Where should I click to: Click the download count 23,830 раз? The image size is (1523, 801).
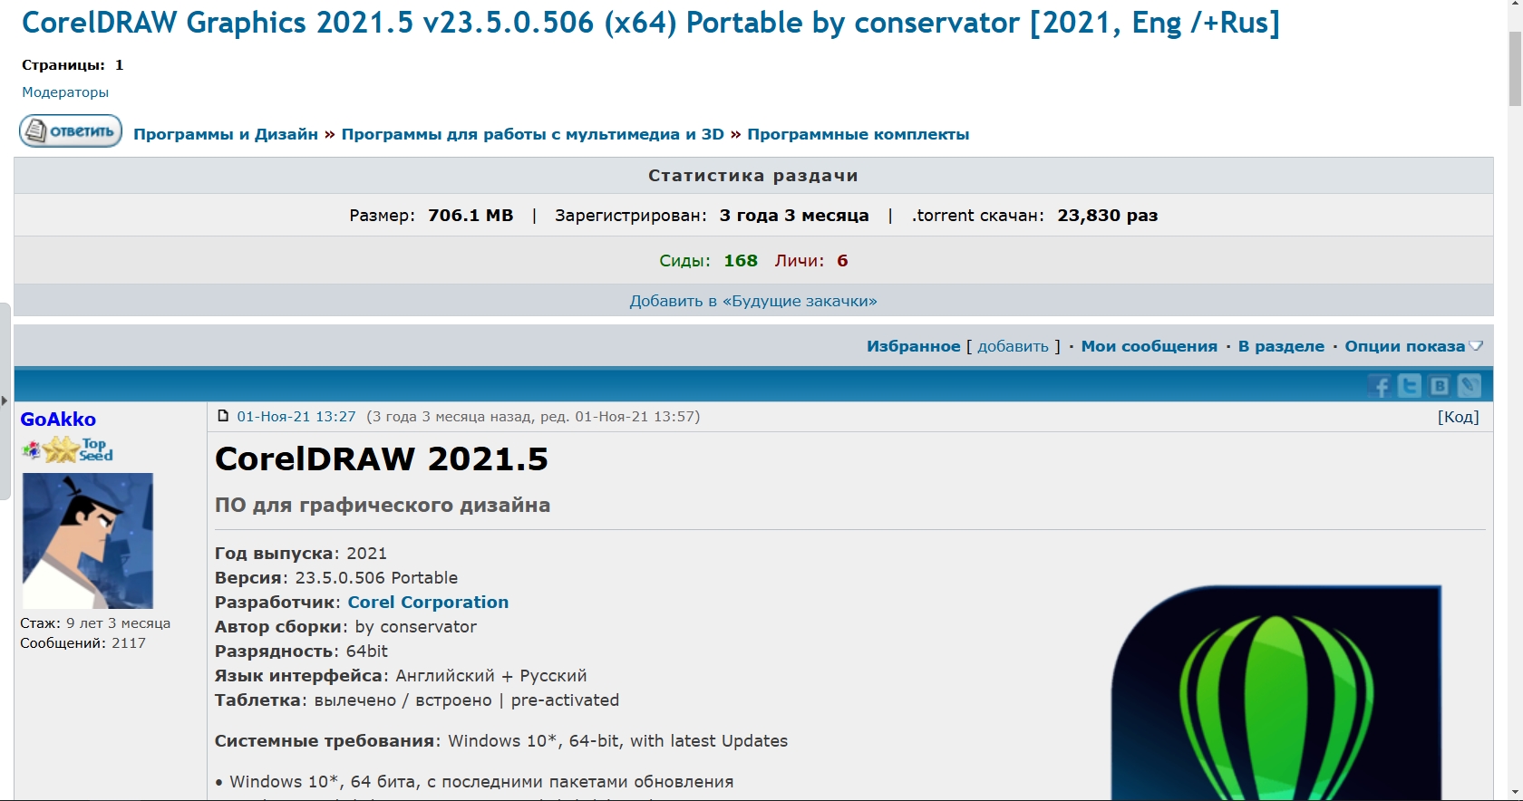pos(1108,216)
